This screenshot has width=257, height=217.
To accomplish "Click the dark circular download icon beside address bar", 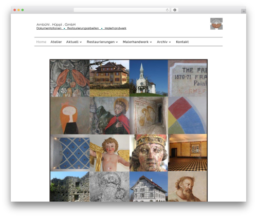I will click(175, 10).
